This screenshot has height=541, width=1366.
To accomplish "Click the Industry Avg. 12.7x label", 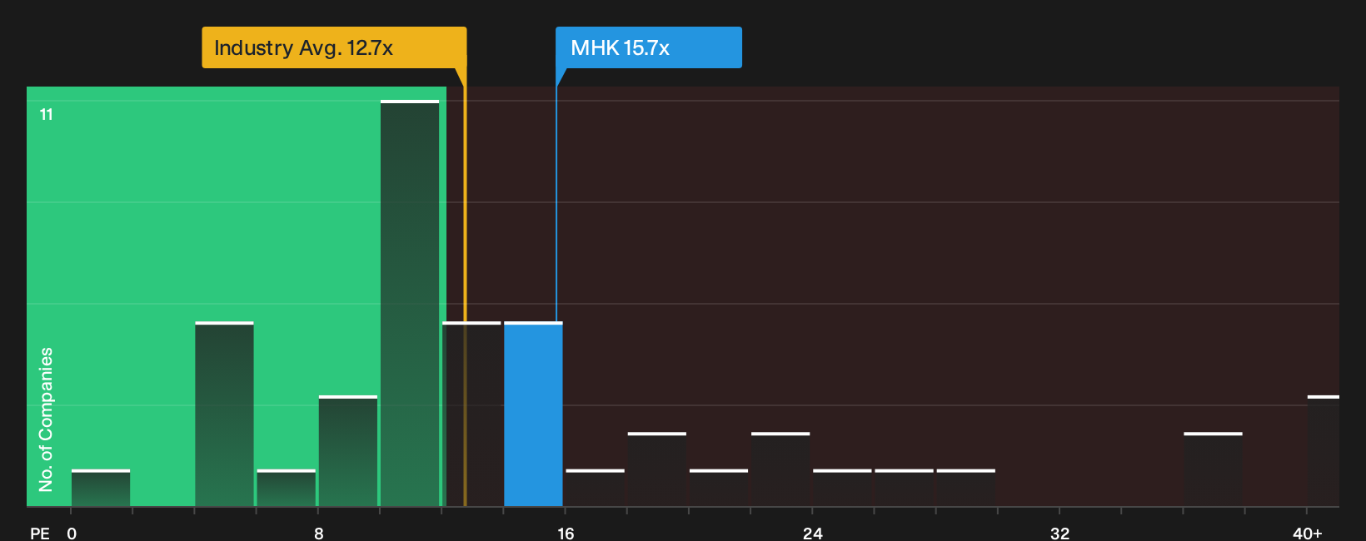I will pos(334,47).
